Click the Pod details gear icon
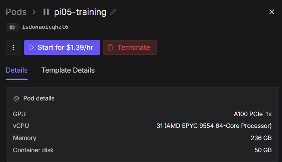The height and width of the screenshot is (162, 282). (17, 99)
